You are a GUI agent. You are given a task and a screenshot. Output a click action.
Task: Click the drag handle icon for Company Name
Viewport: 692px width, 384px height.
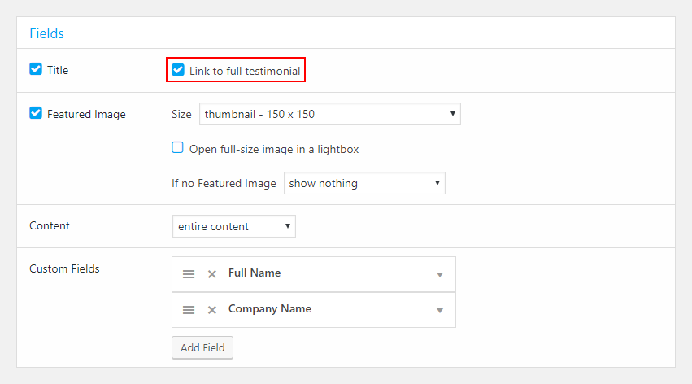click(x=189, y=310)
